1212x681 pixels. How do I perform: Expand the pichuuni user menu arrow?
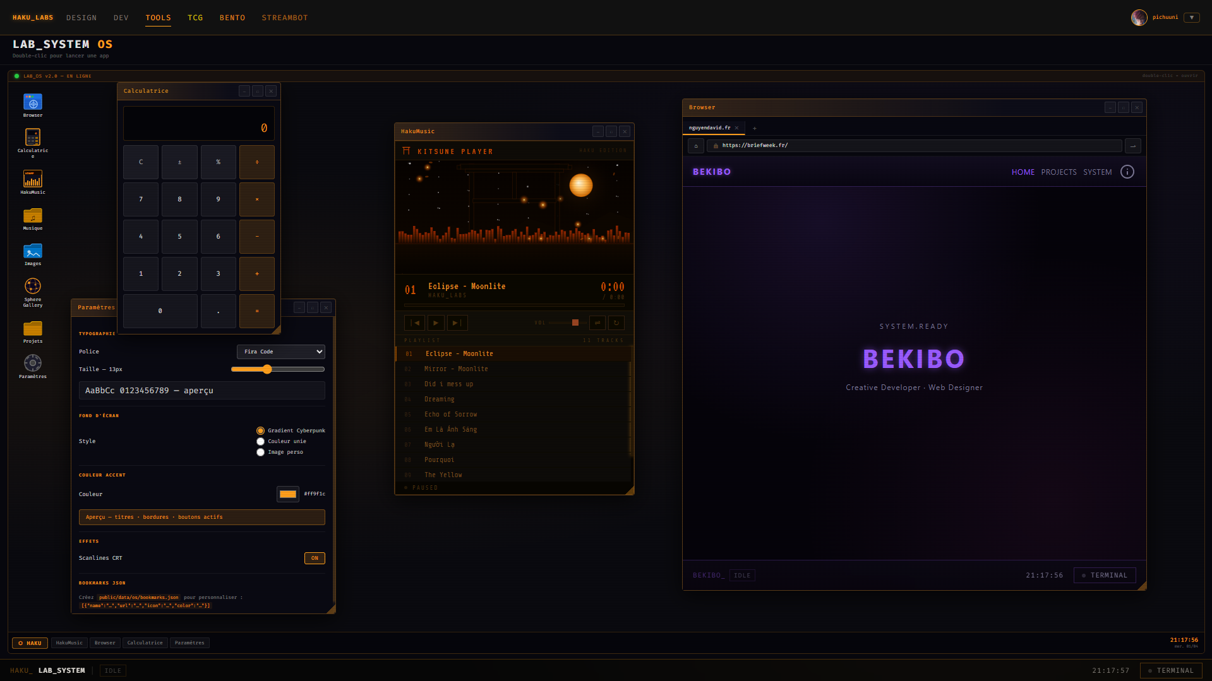coord(1192,18)
